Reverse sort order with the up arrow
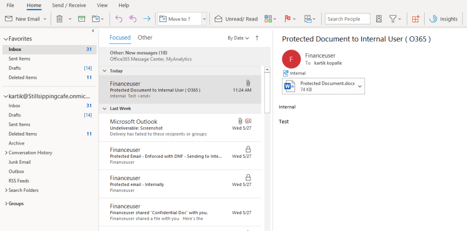Screen dimensions: 467x231 [x=257, y=38]
